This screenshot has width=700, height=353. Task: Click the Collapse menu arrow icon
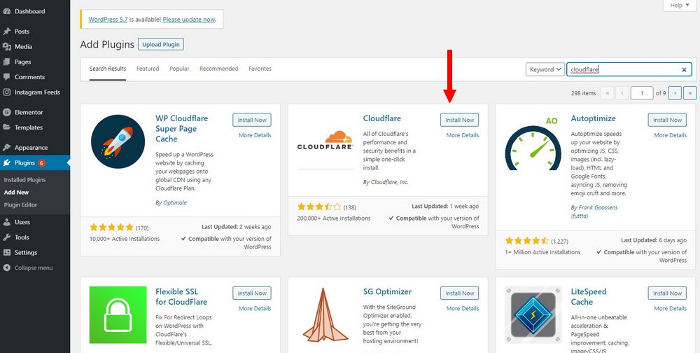(x=7, y=268)
